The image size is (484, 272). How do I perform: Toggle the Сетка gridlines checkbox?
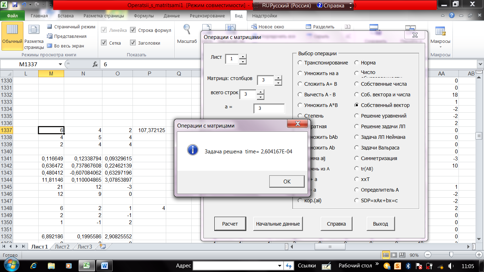(x=104, y=43)
